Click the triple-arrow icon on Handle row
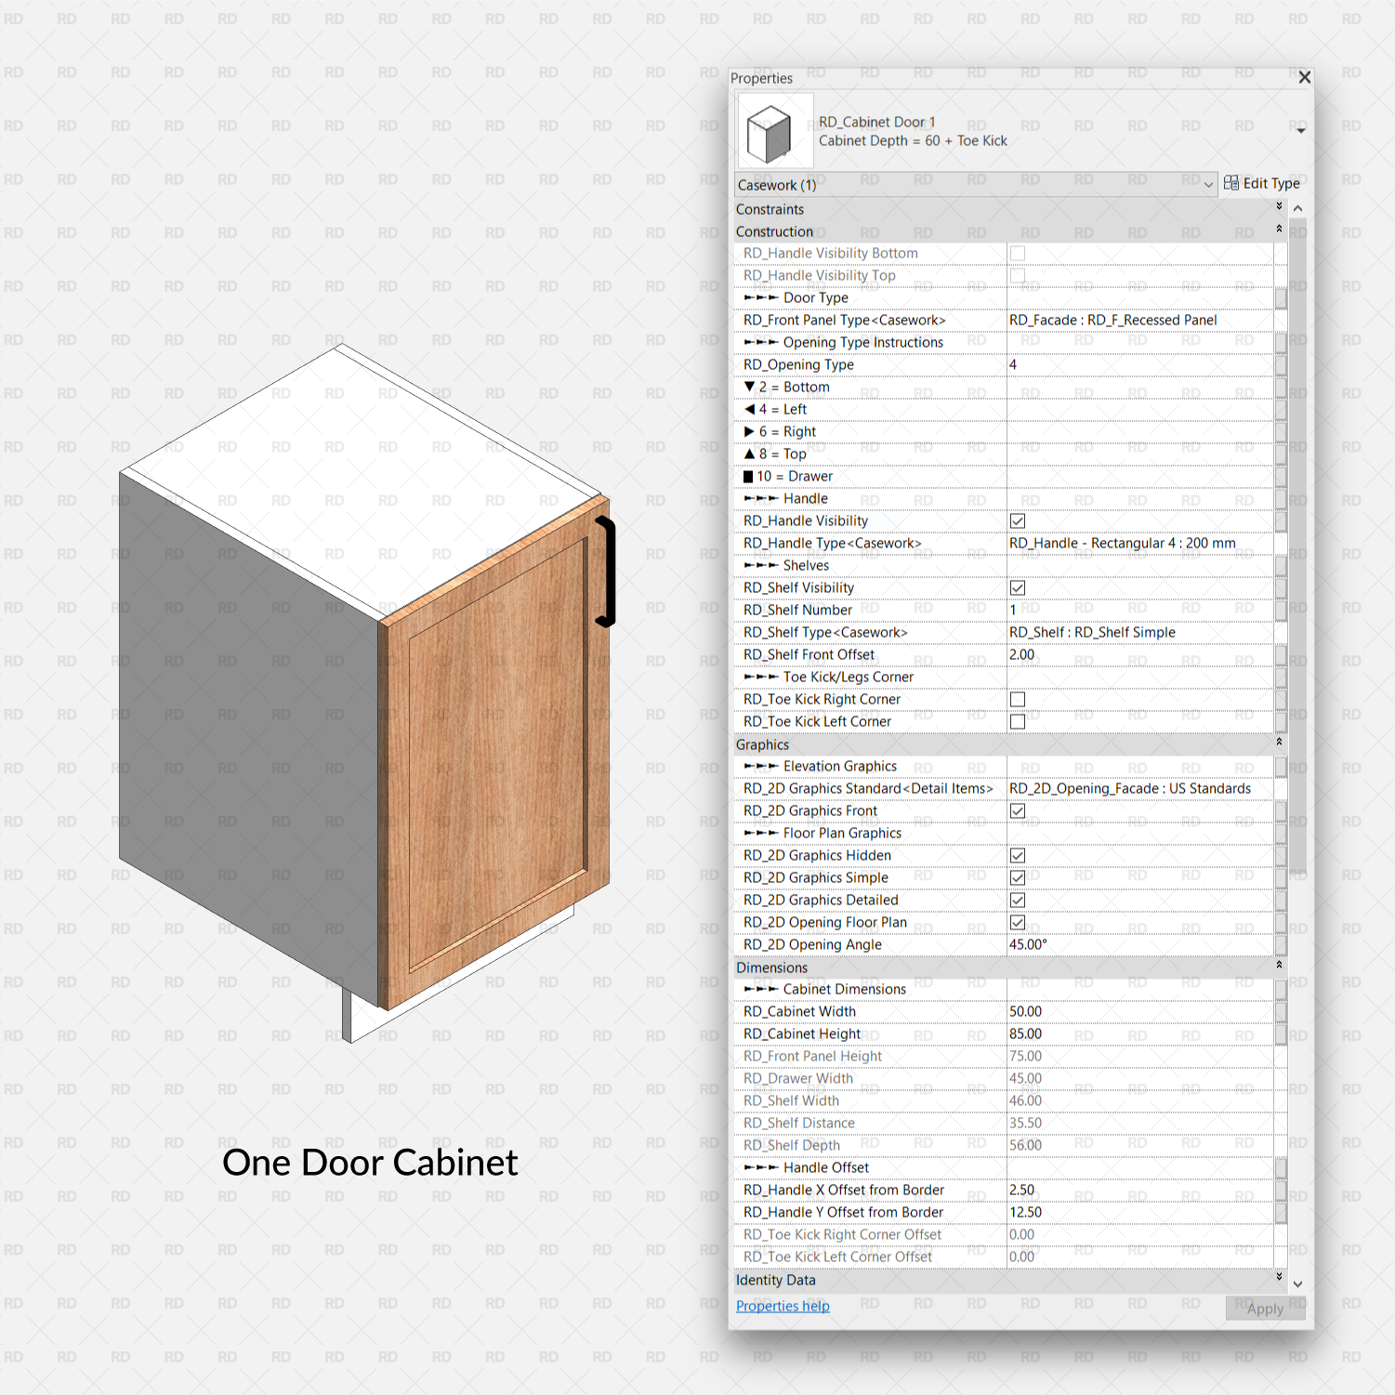Image resolution: width=1395 pixels, height=1395 pixels. 760,498
